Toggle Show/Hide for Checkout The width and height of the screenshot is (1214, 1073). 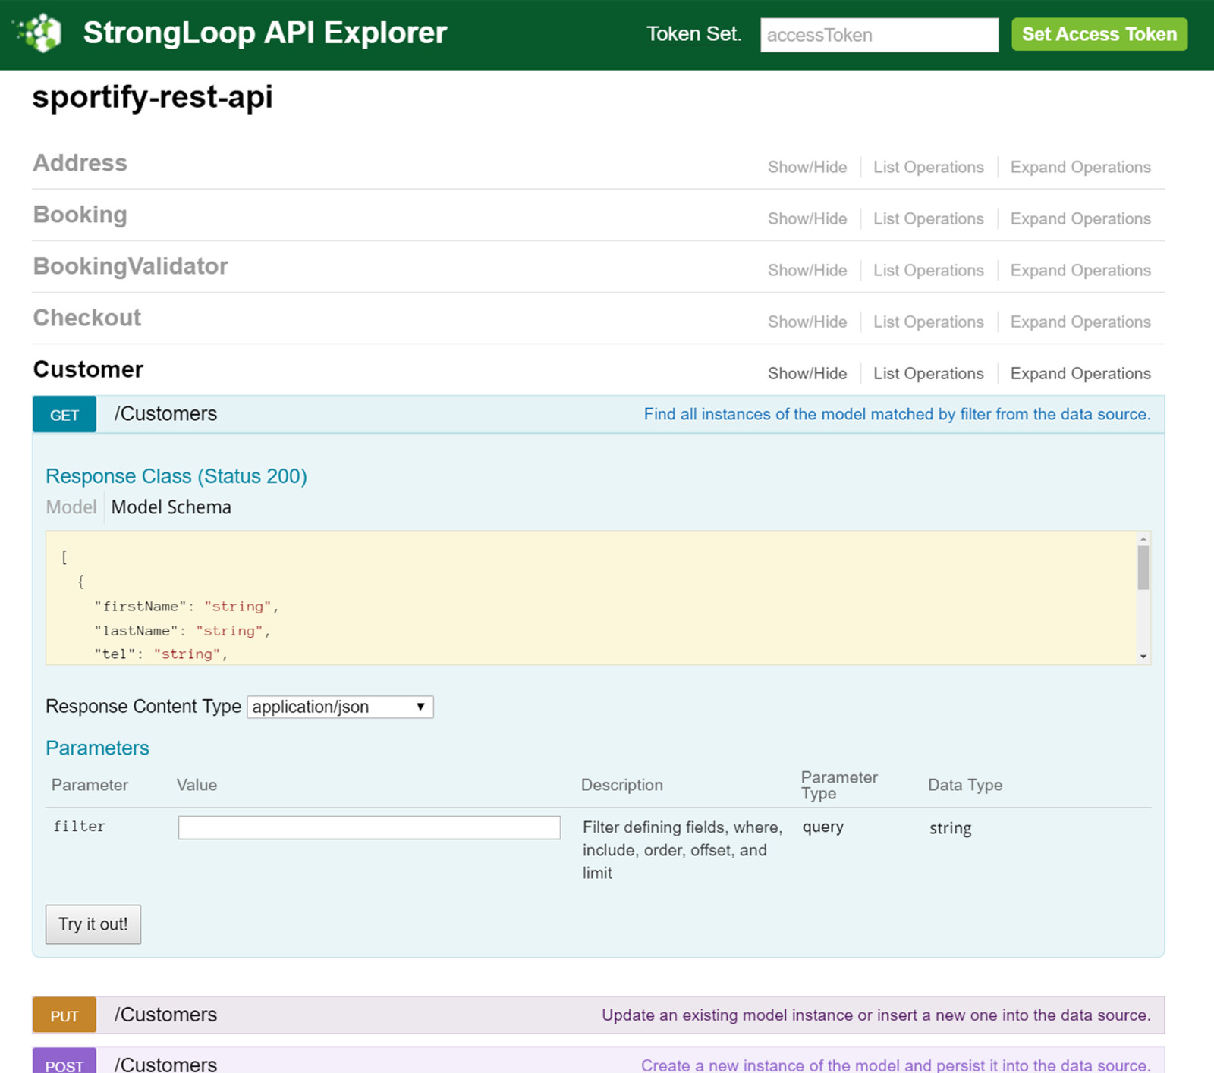coord(807,322)
